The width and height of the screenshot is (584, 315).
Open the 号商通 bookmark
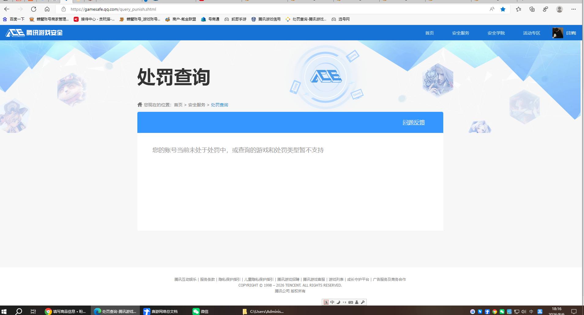pyautogui.click(x=210, y=19)
